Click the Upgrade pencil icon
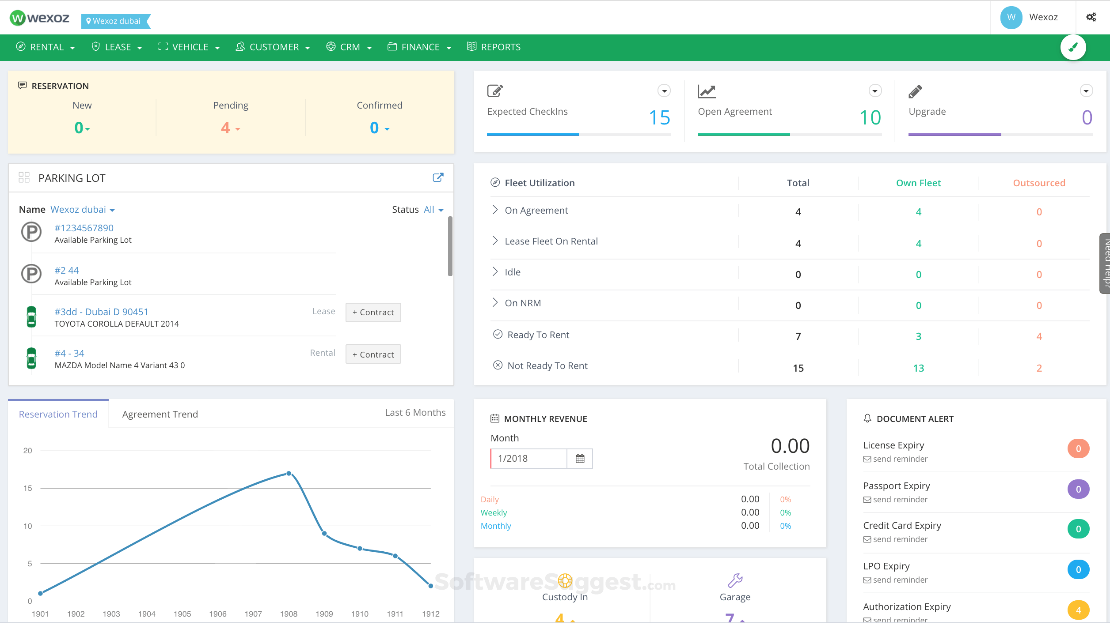The height and width of the screenshot is (625, 1110). point(914,91)
